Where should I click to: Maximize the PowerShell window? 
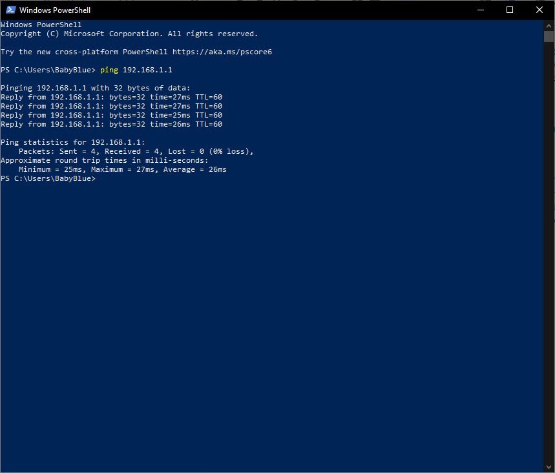[510, 10]
